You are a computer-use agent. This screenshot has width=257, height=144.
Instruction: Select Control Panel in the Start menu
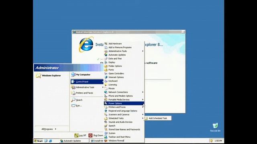click(x=87, y=82)
